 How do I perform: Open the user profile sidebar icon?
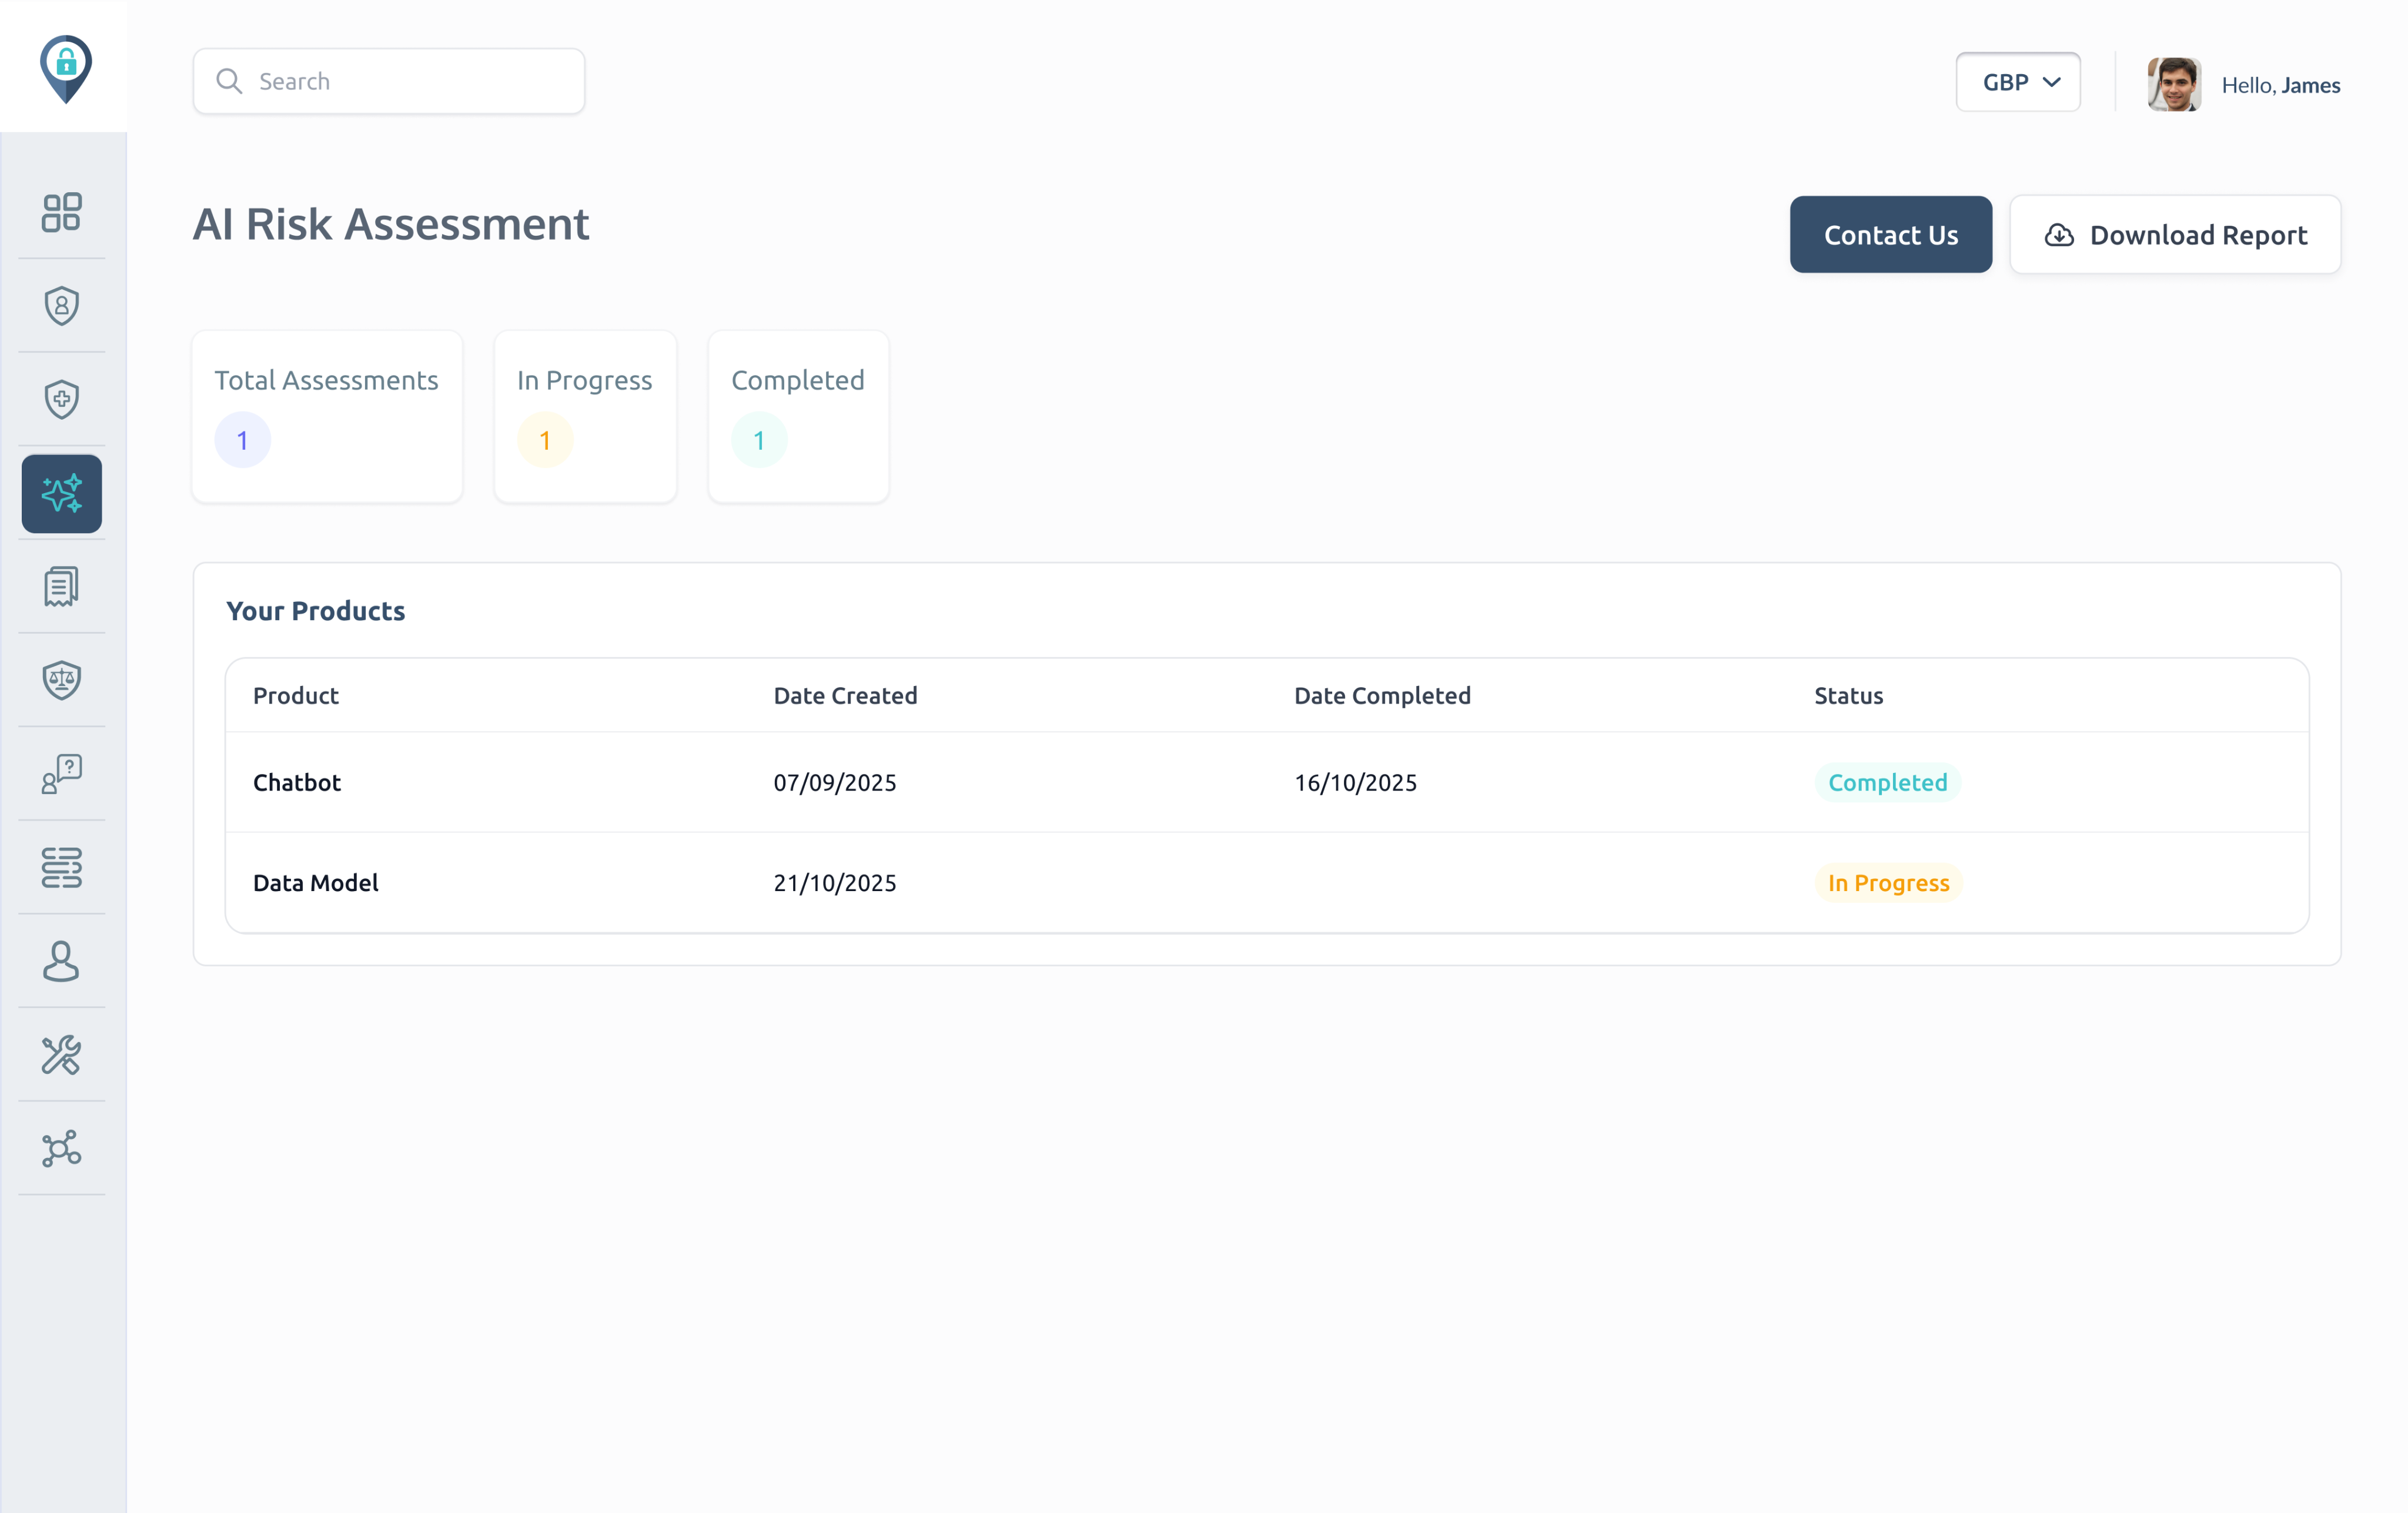coord(62,961)
